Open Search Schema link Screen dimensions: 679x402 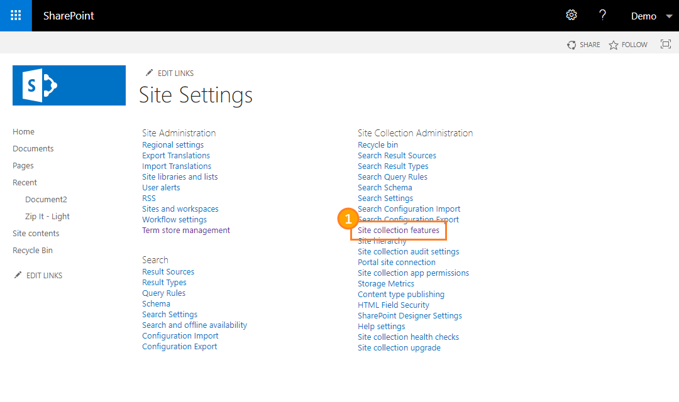[x=385, y=187]
